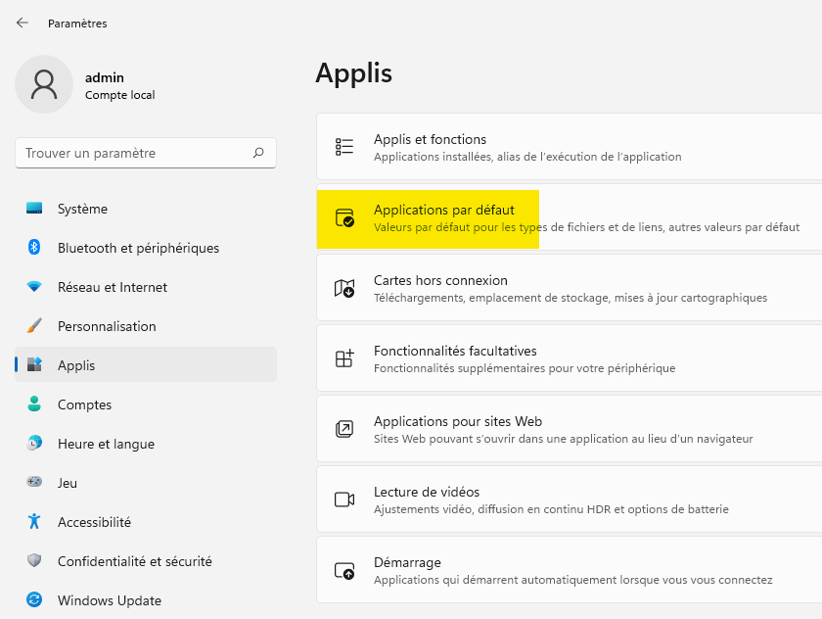The image size is (822, 619).
Task: Go to Bluetooth et périphériques
Action: pyautogui.click(x=137, y=248)
